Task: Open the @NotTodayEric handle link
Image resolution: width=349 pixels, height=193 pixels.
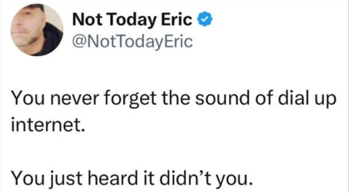Action: click(132, 42)
